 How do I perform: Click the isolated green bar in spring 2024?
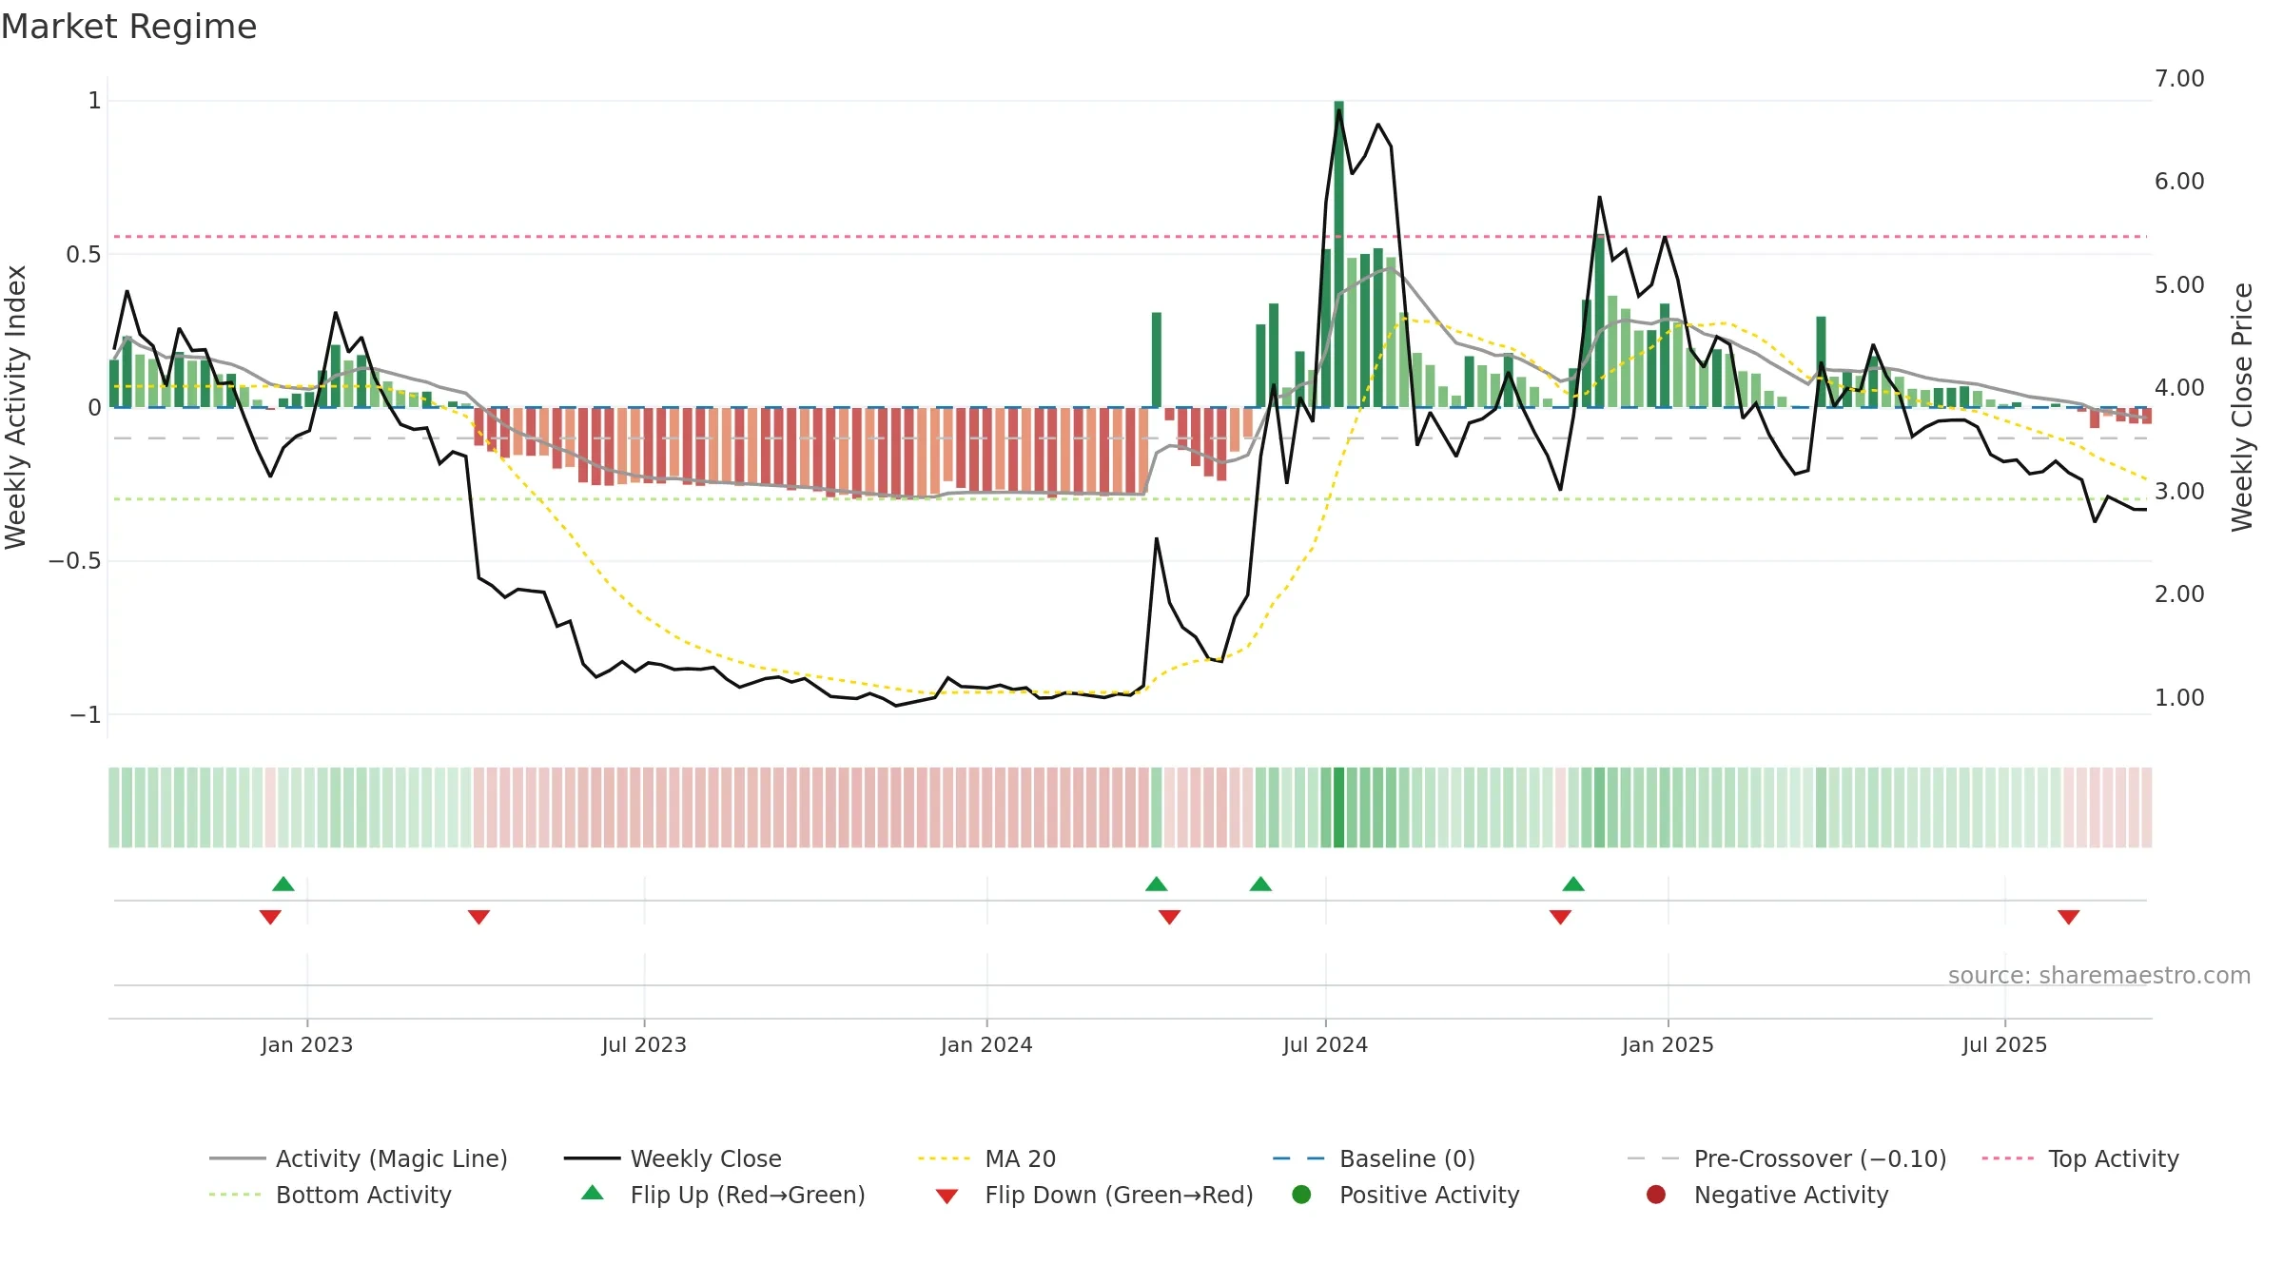pyautogui.click(x=1157, y=360)
